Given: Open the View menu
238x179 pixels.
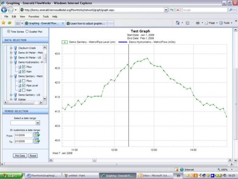Looking at the screenshot, I should (x=22, y=17).
